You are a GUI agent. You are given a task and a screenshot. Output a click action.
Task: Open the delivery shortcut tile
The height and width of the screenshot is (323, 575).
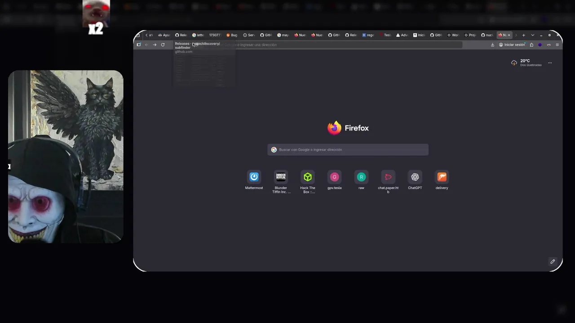tap(442, 180)
